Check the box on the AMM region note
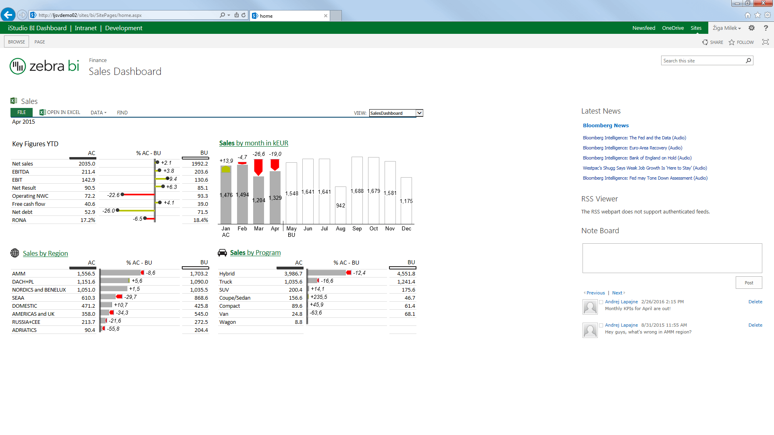This screenshot has height=435, width=774. (601, 325)
